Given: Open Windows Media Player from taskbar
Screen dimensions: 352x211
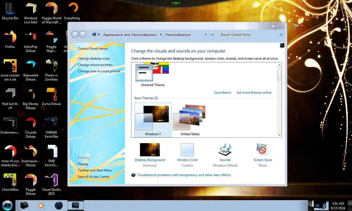Looking at the screenshot, I should point(41,206).
